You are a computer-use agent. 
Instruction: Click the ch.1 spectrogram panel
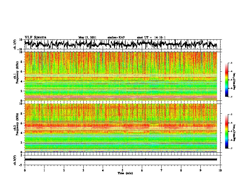pos(121,76)
